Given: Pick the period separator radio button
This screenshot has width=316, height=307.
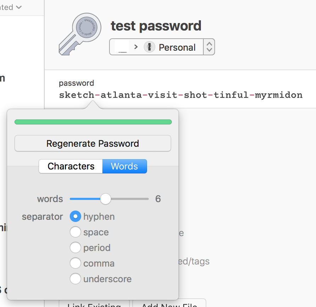Looking at the screenshot, I should coord(75,248).
